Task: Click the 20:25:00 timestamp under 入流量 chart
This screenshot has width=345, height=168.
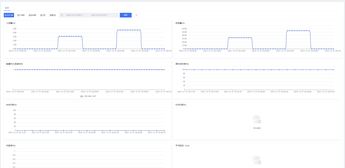Action: click(115, 51)
